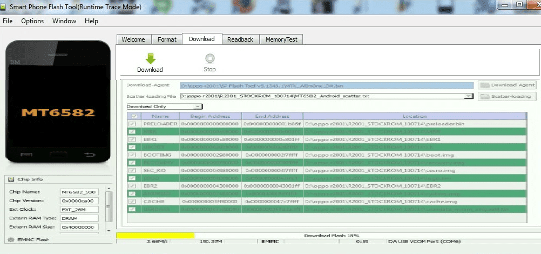Click the Chip Info panel icon
The width and height of the screenshot is (541, 254).
[x=11, y=179]
